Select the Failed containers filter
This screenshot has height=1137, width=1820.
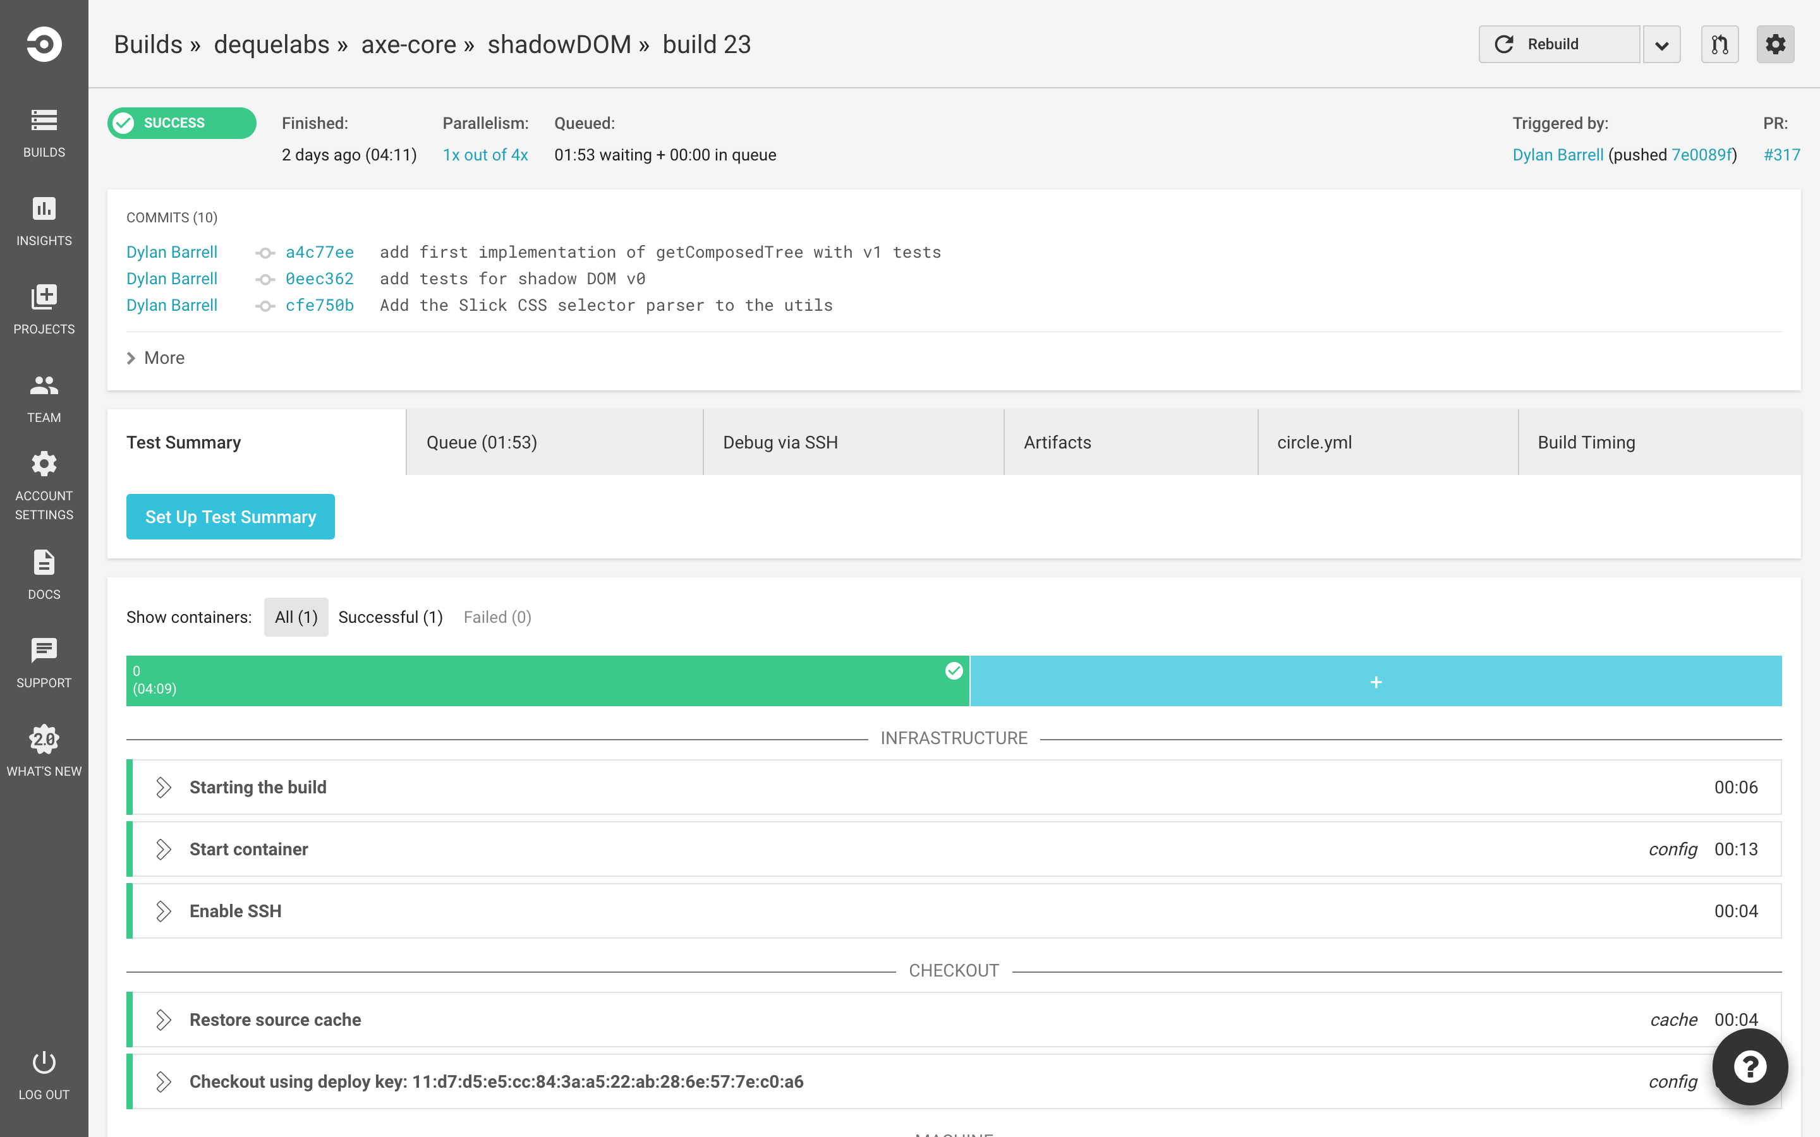point(497,617)
